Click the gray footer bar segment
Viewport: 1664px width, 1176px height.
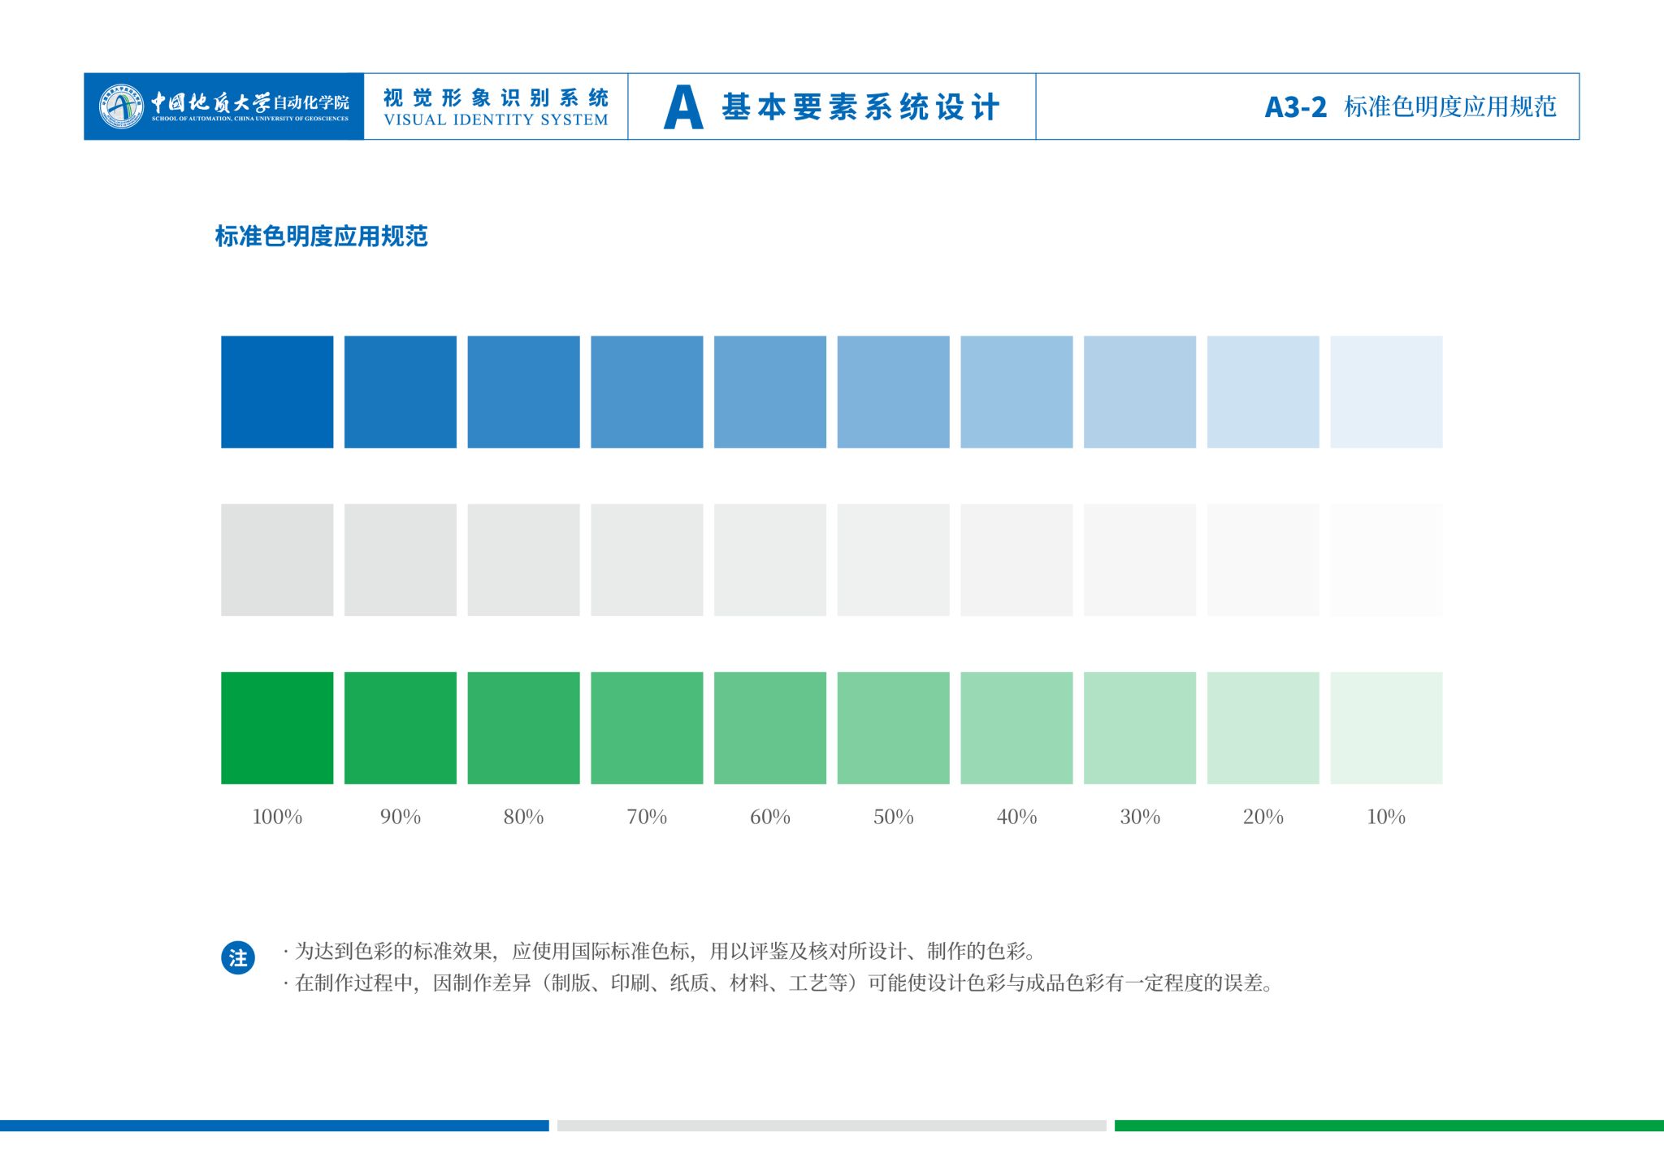831,1126
